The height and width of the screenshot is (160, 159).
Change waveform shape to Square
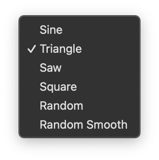pyautogui.click(x=79, y=87)
